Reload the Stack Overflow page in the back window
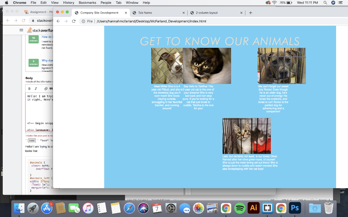Screen dimensions: 348x217 (x=23, y=21)
